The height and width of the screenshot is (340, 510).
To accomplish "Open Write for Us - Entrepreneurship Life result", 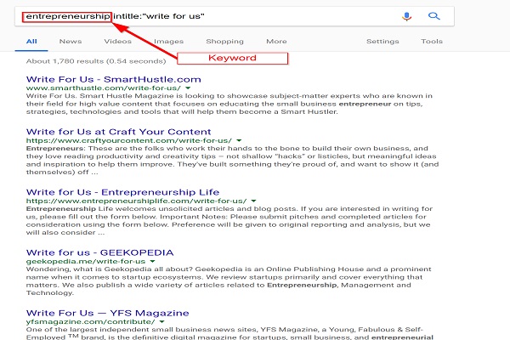I will click(x=122, y=192).
